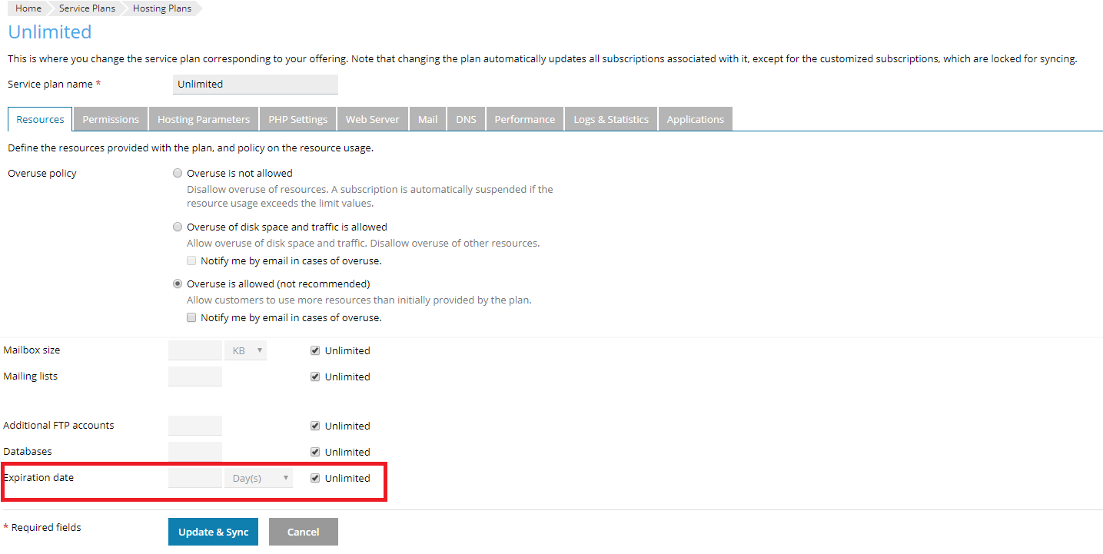Screen dimensions: 1103x554
Task: Uncheck Unlimited for Mailbox size
Action: click(x=315, y=350)
